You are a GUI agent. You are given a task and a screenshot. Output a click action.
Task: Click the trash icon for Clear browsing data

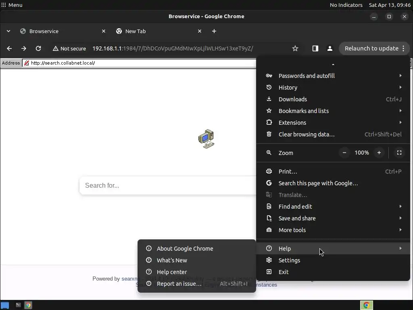coord(269,134)
